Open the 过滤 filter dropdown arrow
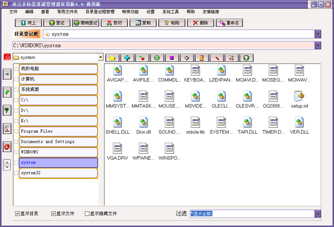This screenshot has height=227, width=334. pos(318,214)
